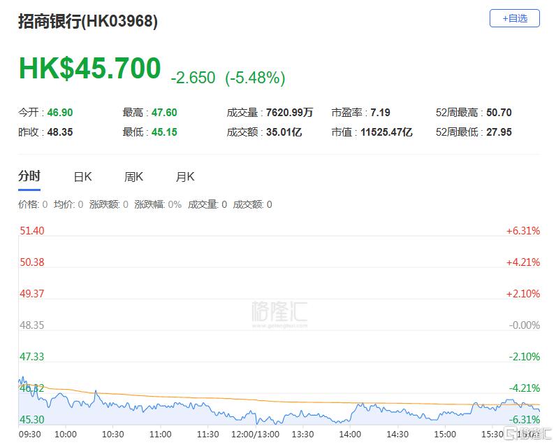The image size is (556, 445).
Task: Click the +6.31% right axis label
Action: [x=523, y=231]
